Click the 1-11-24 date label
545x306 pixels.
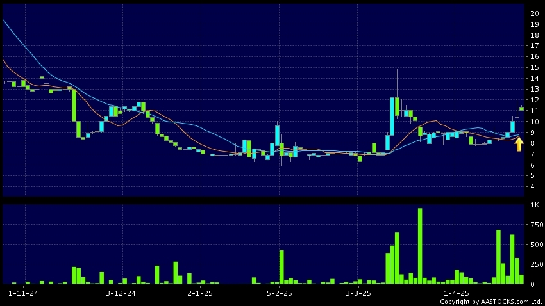[23, 293]
